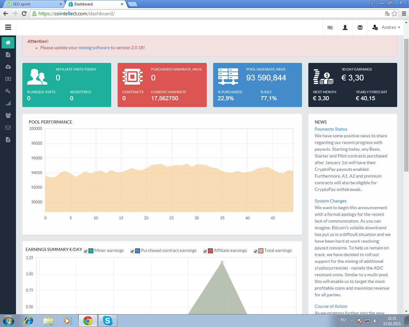Toggle the Affiliate earnings checkbox
This screenshot has height=327, width=409.
point(205,251)
